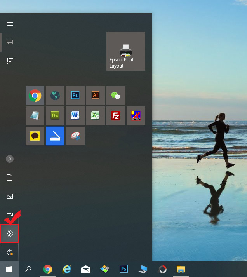Expand the Start hamburger menu
This screenshot has height=277, width=247.
10,24
